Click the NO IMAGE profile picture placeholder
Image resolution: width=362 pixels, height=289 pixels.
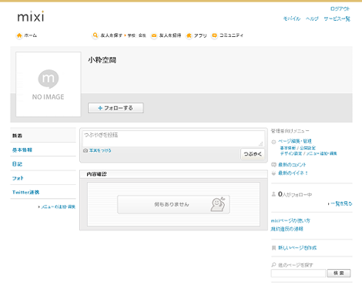pyautogui.click(x=49, y=84)
